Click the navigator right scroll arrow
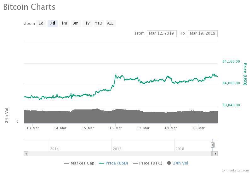Viewport: 252px width, 173px height. point(215,154)
